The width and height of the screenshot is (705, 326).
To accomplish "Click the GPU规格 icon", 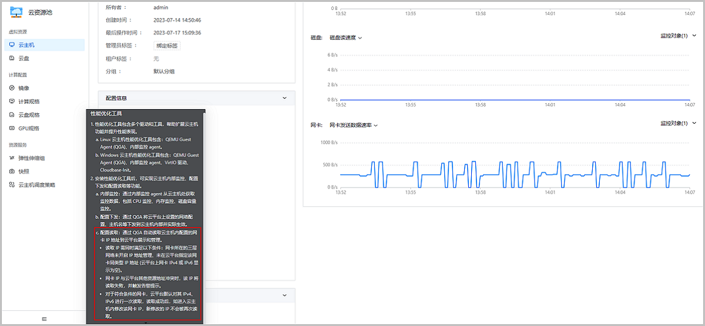I will click(12, 128).
